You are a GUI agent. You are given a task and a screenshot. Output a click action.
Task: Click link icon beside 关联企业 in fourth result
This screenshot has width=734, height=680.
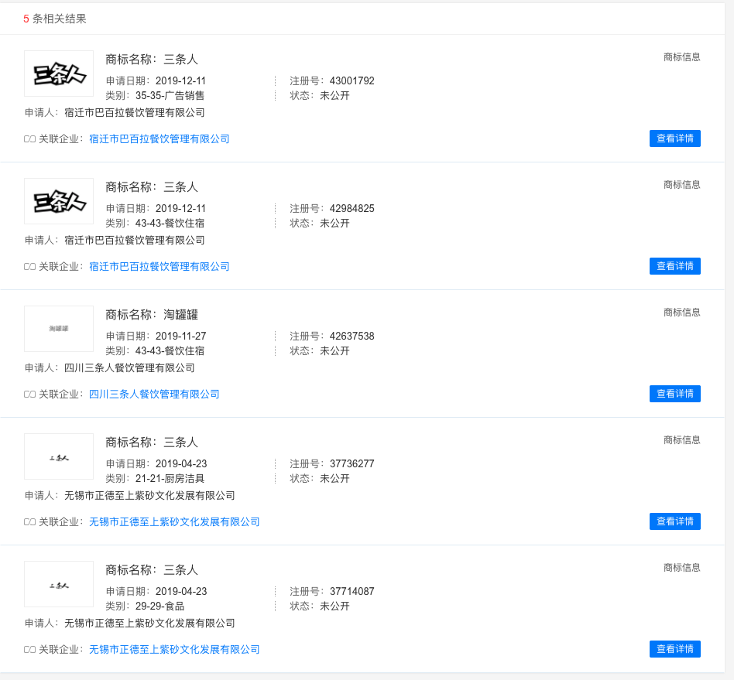click(x=30, y=522)
